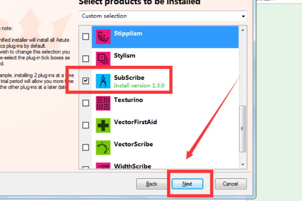This screenshot has height=201, width=302.
Task: Click the VectorScribe curve icon
Action: pyautogui.click(x=103, y=148)
